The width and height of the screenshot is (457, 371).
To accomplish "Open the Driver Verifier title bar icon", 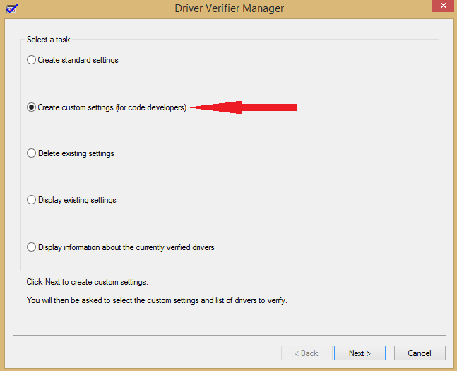I will coord(12,8).
